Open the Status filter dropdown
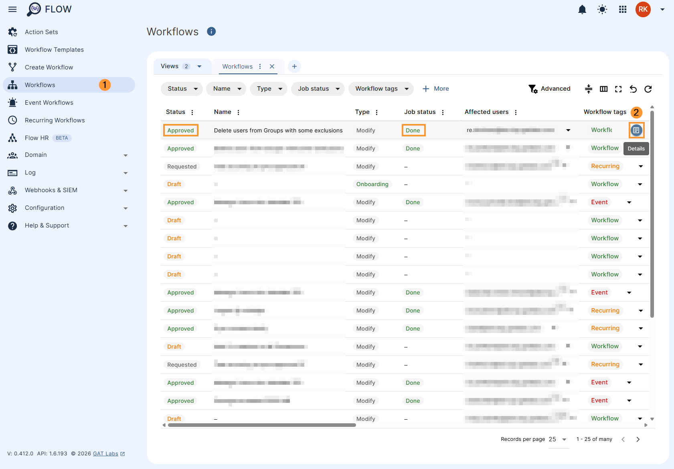 pyautogui.click(x=181, y=89)
